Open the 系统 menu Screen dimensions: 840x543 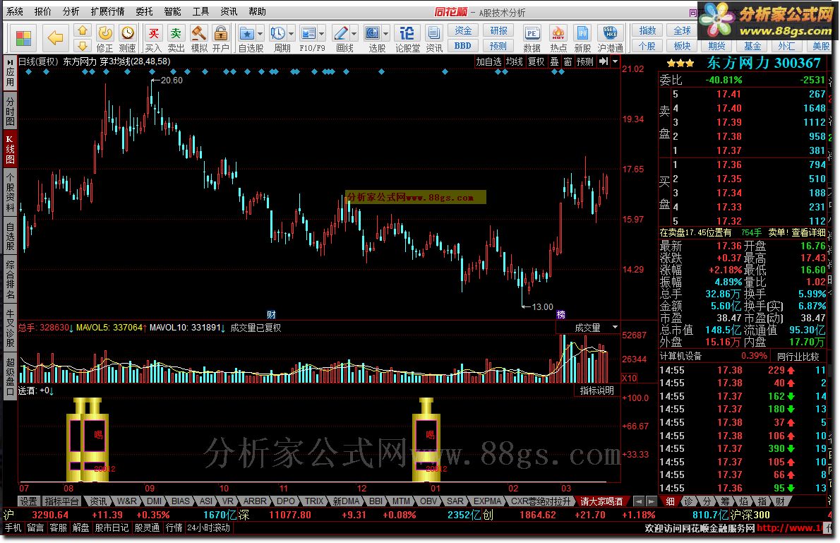point(14,11)
